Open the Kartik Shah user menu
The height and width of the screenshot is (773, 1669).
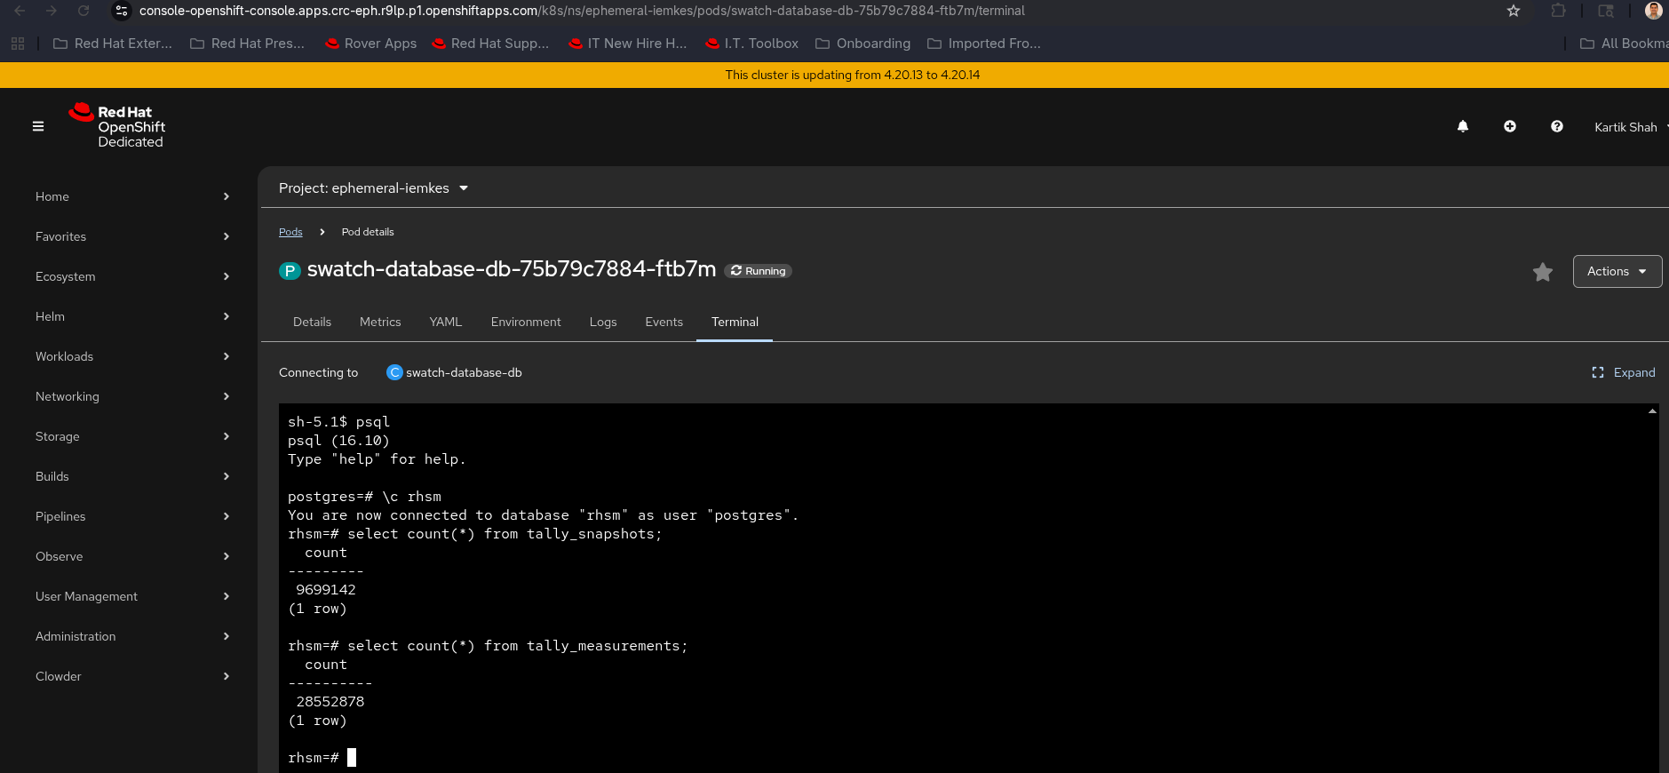tap(1631, 127)
